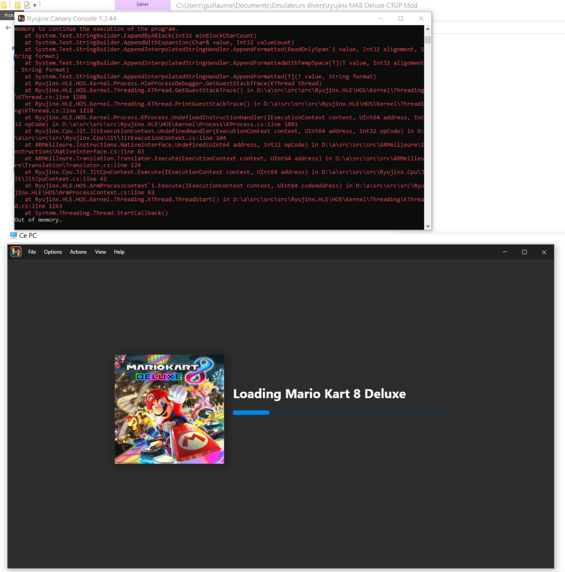Open the Options menu in Ryujinx
Image resolution: width=565 pixels, height=572 pixels.
click(x=53, y=252)
